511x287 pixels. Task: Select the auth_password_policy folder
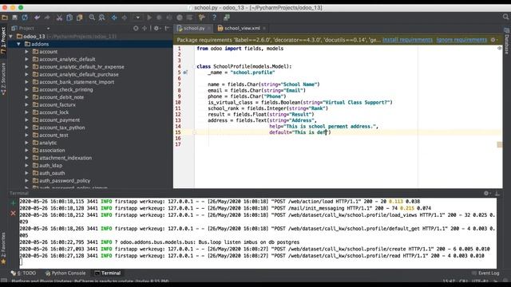click(x=65, y=181)
